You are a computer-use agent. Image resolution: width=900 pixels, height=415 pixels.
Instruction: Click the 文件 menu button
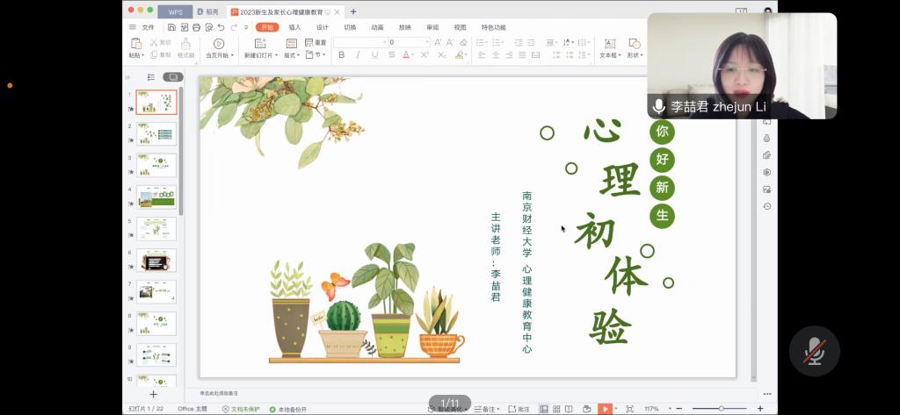tap(147, 27)
